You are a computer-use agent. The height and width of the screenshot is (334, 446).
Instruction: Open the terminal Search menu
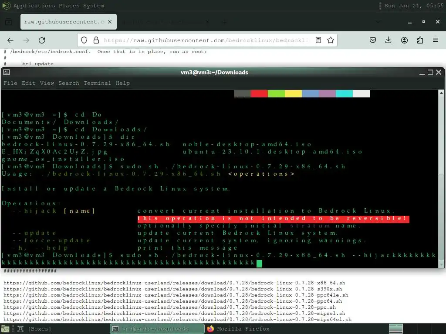[x=69, y=83]
